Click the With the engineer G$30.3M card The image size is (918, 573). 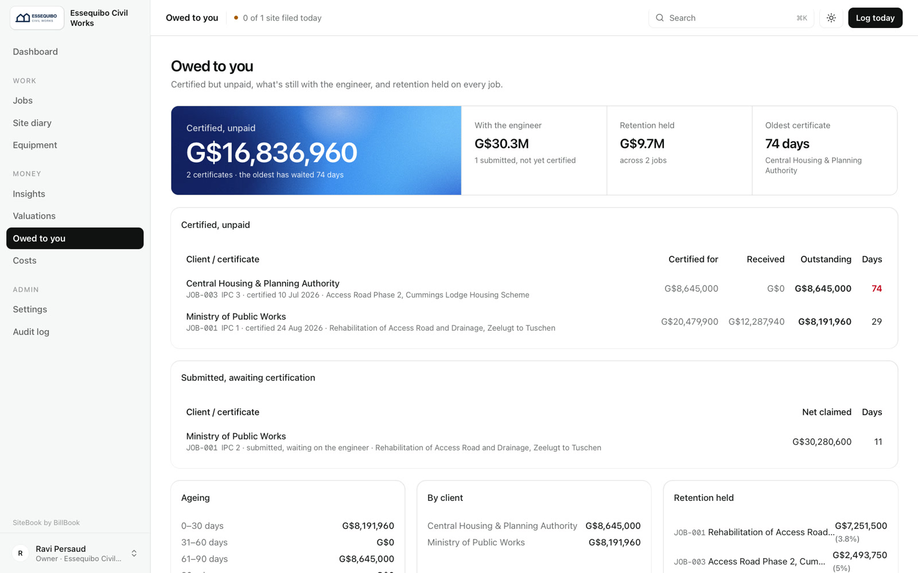click(x=534, y=150)
